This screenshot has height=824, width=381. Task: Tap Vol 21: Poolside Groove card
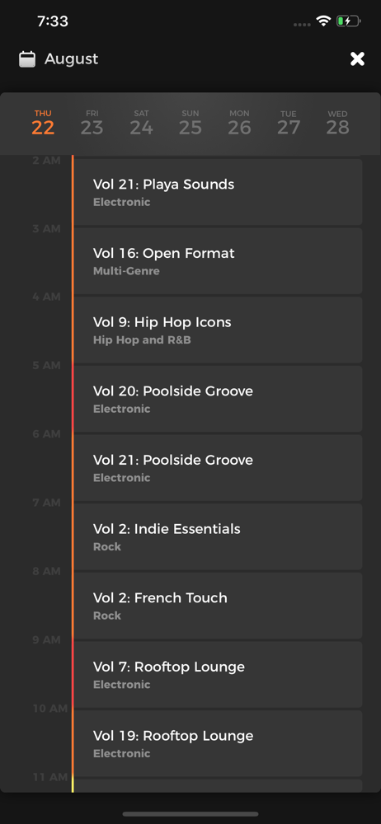point(218,468)
